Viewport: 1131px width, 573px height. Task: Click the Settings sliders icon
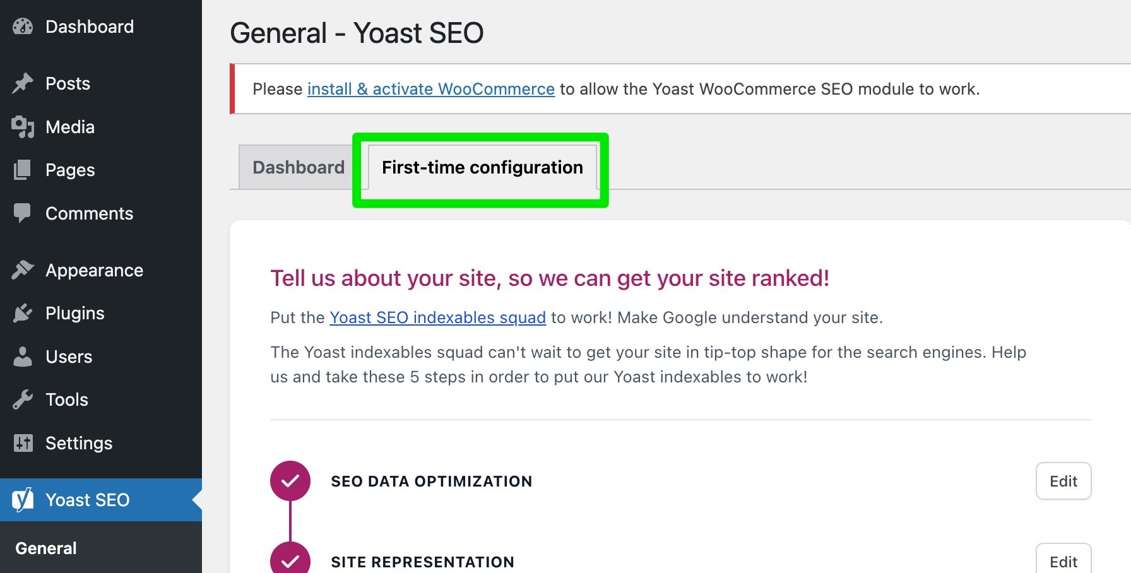(23, 443)
